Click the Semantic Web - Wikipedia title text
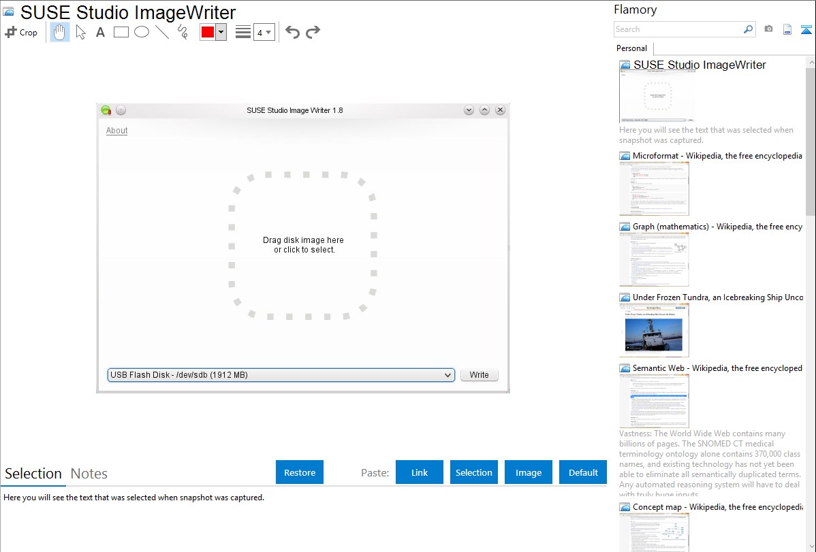This screenshot has height=552, width=816. pyautogui.click(x=717, y=368)
